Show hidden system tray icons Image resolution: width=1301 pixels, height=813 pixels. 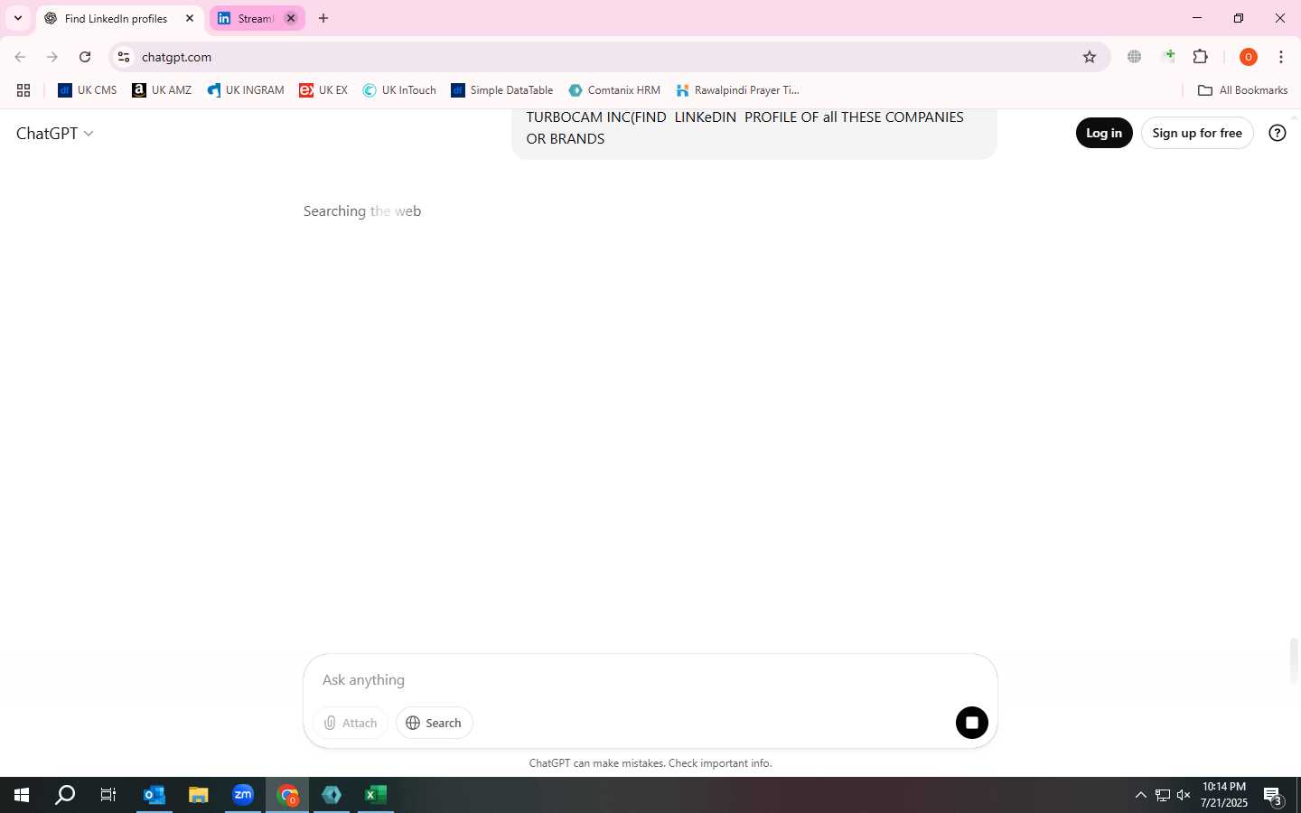click(1140, 795)
